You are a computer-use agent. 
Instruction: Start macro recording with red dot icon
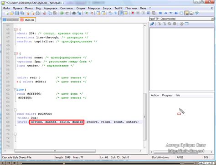tap(133, 13)
